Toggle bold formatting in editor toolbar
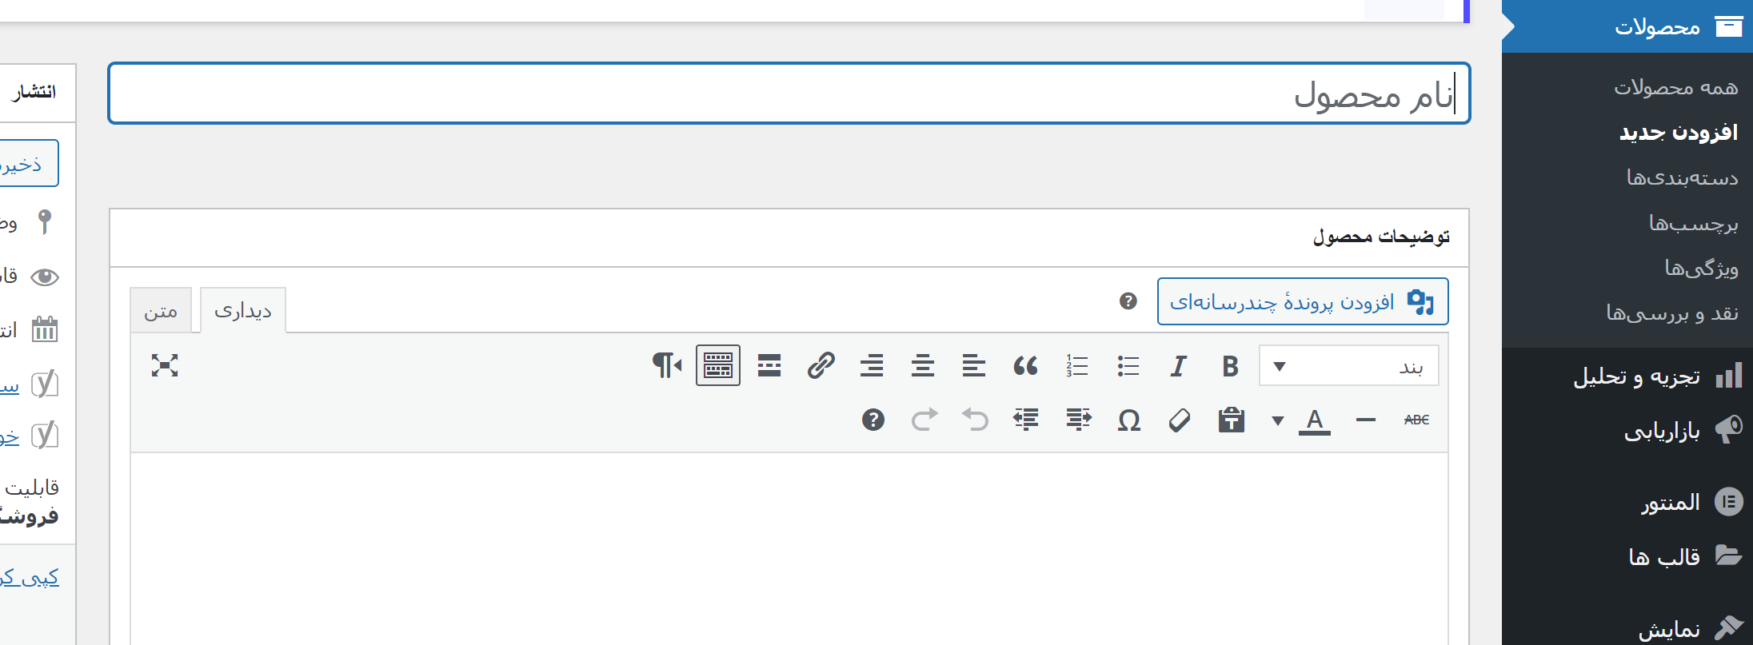This screenshot has height=645, width=1753. click(x=1230, y=366)
